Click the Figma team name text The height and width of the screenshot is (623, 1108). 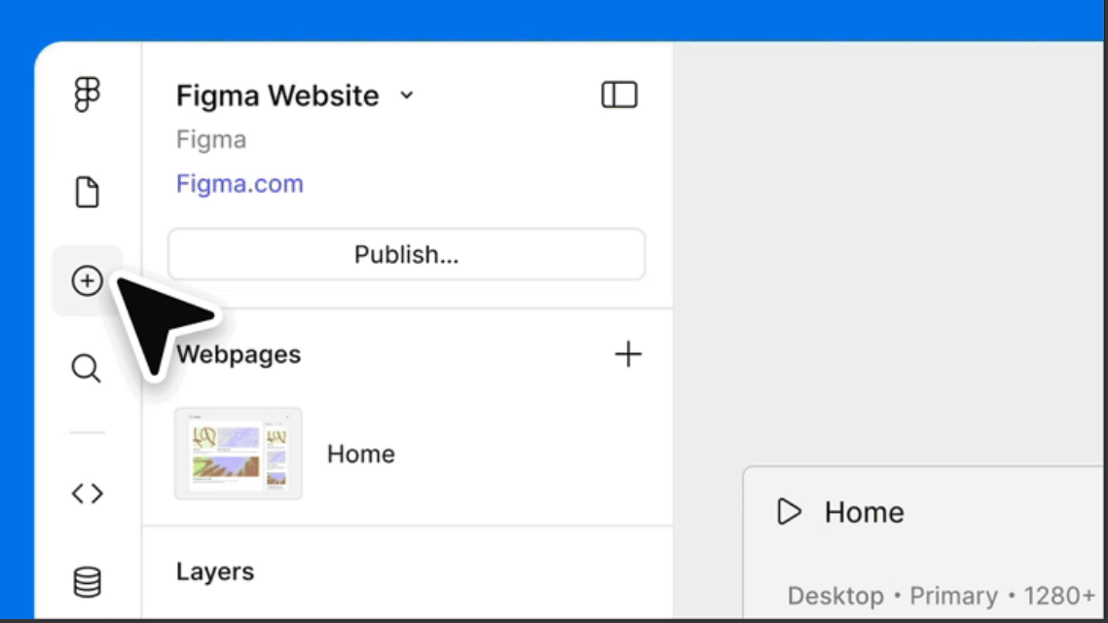[x=211, y=140]
